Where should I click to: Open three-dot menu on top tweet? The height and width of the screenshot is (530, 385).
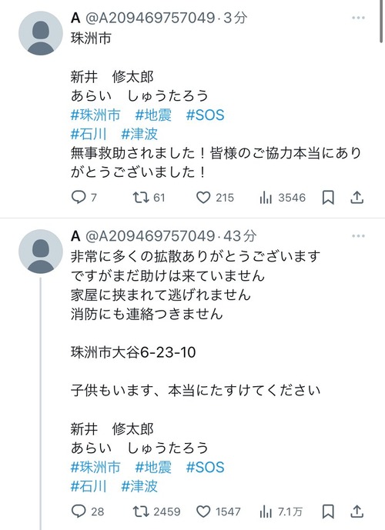point(358,18)
